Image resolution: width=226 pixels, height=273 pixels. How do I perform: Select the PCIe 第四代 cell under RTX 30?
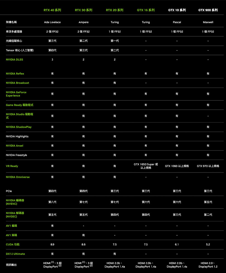pos(83,191)
